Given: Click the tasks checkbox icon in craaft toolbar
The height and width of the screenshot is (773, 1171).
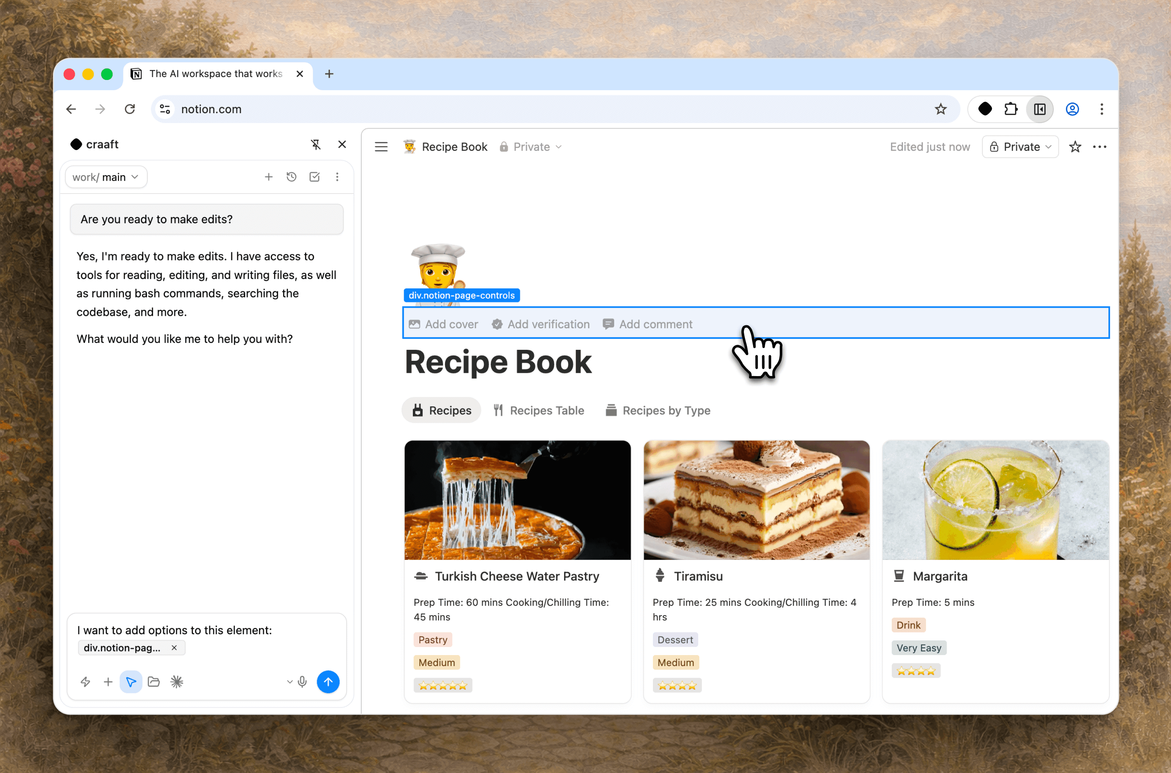Looking at the screenshot, I should (x=314, y=176).
